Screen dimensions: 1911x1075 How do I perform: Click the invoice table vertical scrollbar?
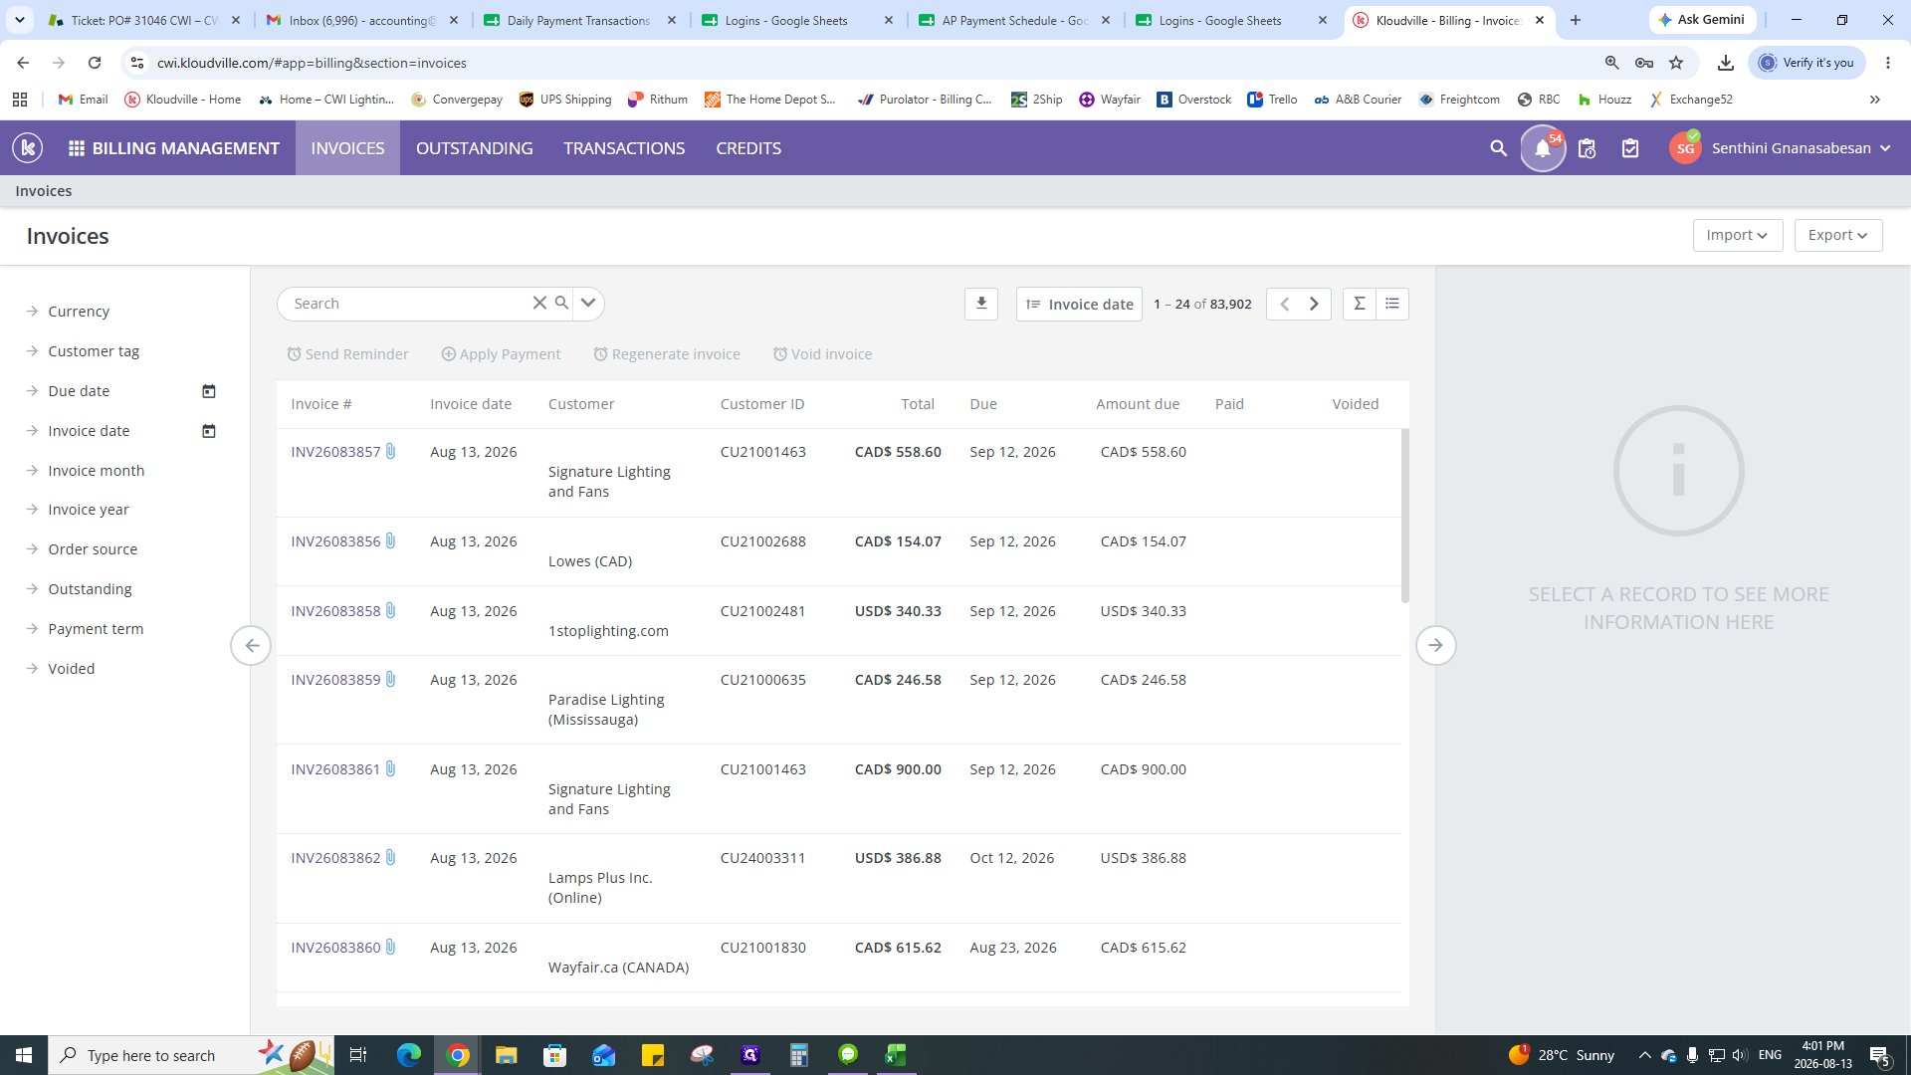click(x=1405, y=516)
